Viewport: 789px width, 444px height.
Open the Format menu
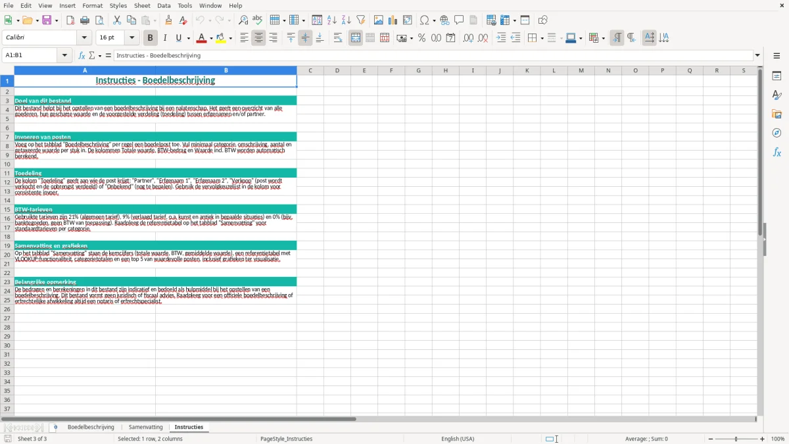(93, 5)
